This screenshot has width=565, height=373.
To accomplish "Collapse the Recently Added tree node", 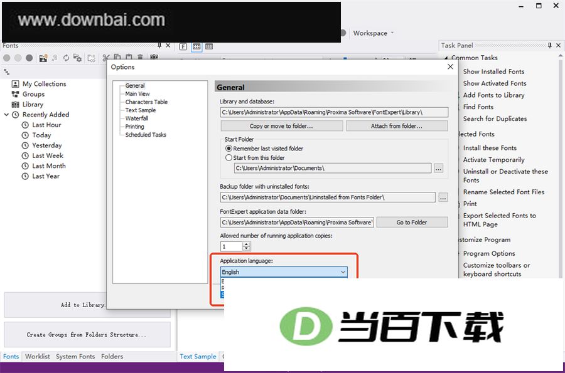I will [6, 115].
